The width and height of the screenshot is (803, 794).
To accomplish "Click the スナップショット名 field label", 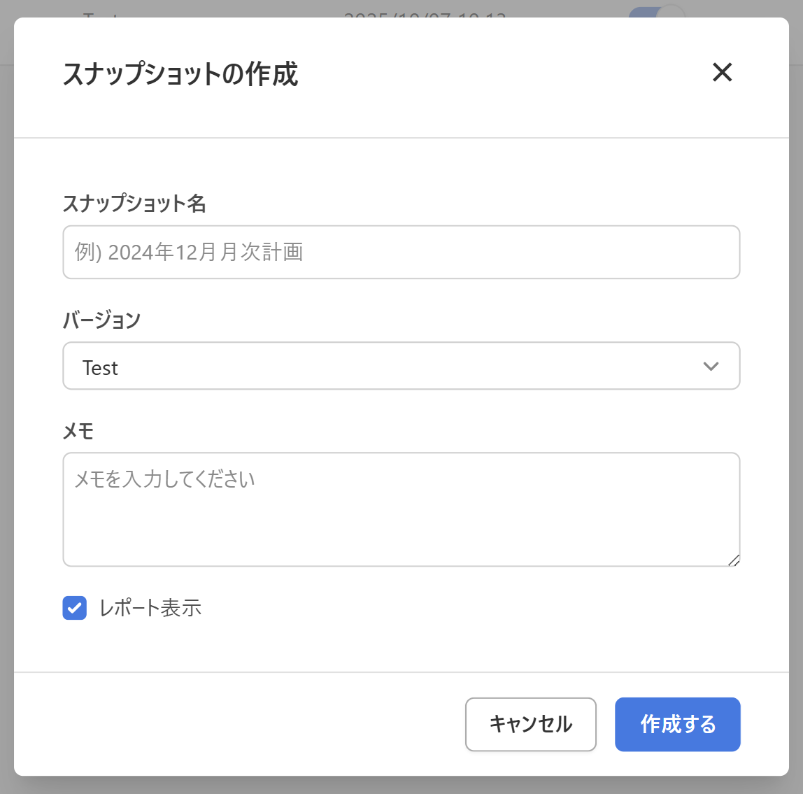I will pyautogui.click(x=134, y=204).
